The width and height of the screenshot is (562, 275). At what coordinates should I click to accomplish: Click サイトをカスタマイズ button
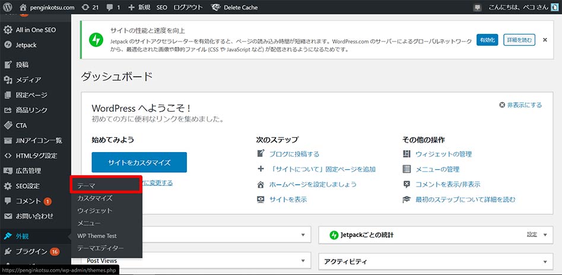[139, 162]
